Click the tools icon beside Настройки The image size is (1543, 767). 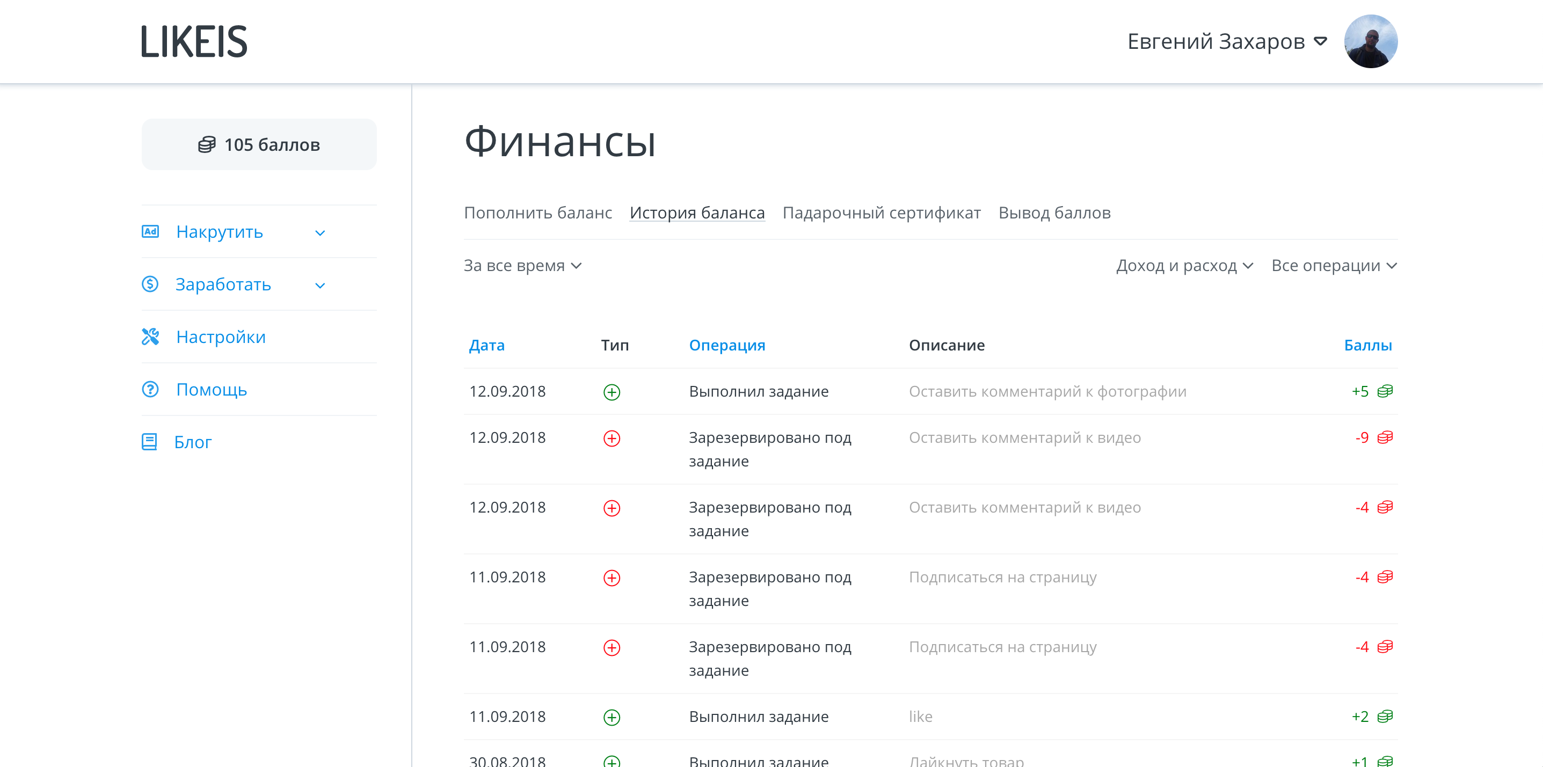(x=150, y=337)
